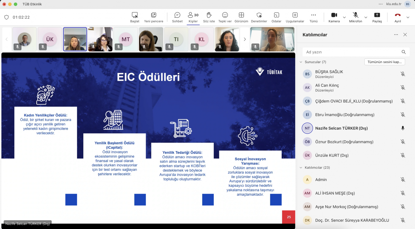Open Odalar breakout rooms
The width and height of the screenshot is (415, 229).
point(276,17)
